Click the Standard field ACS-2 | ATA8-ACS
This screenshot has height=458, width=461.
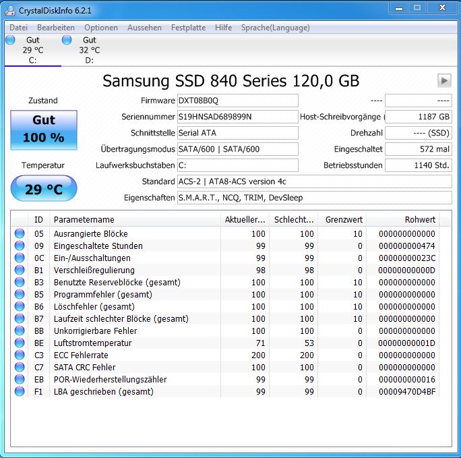point(314,181)
